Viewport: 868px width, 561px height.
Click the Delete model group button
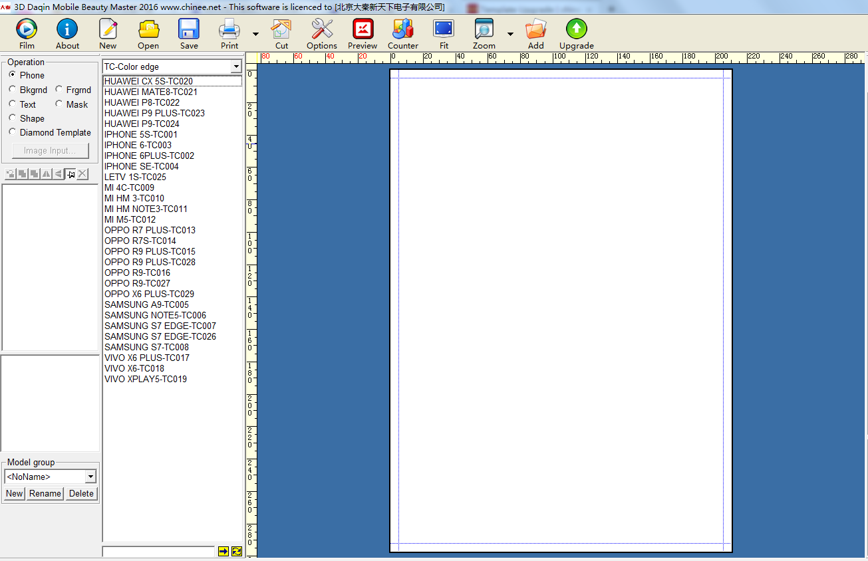point(81,493)
